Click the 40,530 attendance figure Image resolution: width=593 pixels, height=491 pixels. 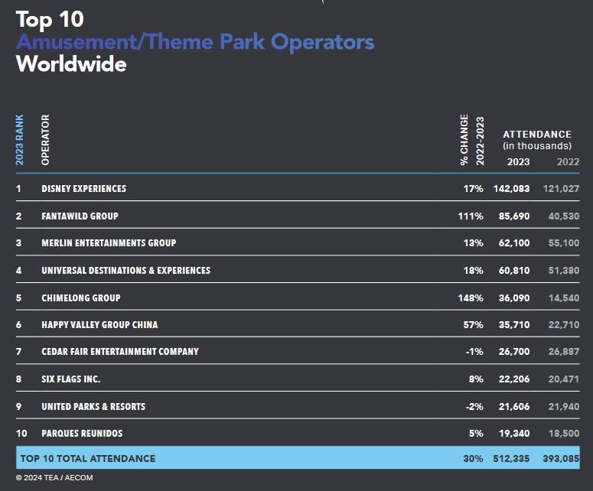click(563, 216)
